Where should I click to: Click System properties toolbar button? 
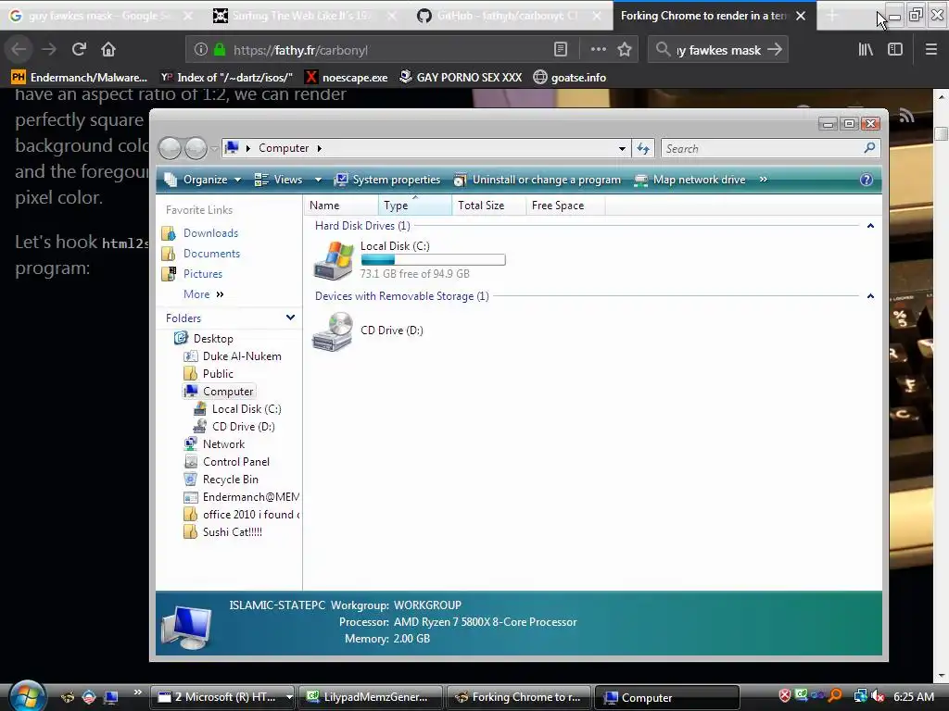pyautogui.click(x=386, y=180)
